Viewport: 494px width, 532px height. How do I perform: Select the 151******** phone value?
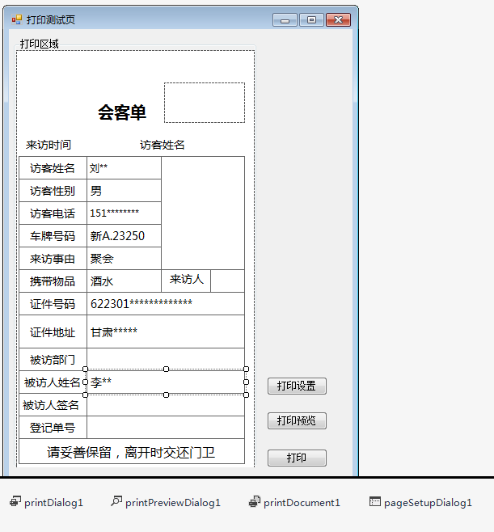114,213
